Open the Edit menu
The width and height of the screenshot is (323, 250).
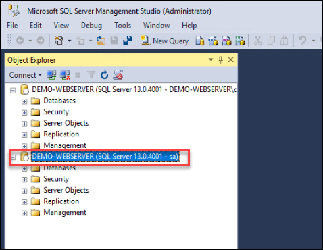[x=36, y=26]
